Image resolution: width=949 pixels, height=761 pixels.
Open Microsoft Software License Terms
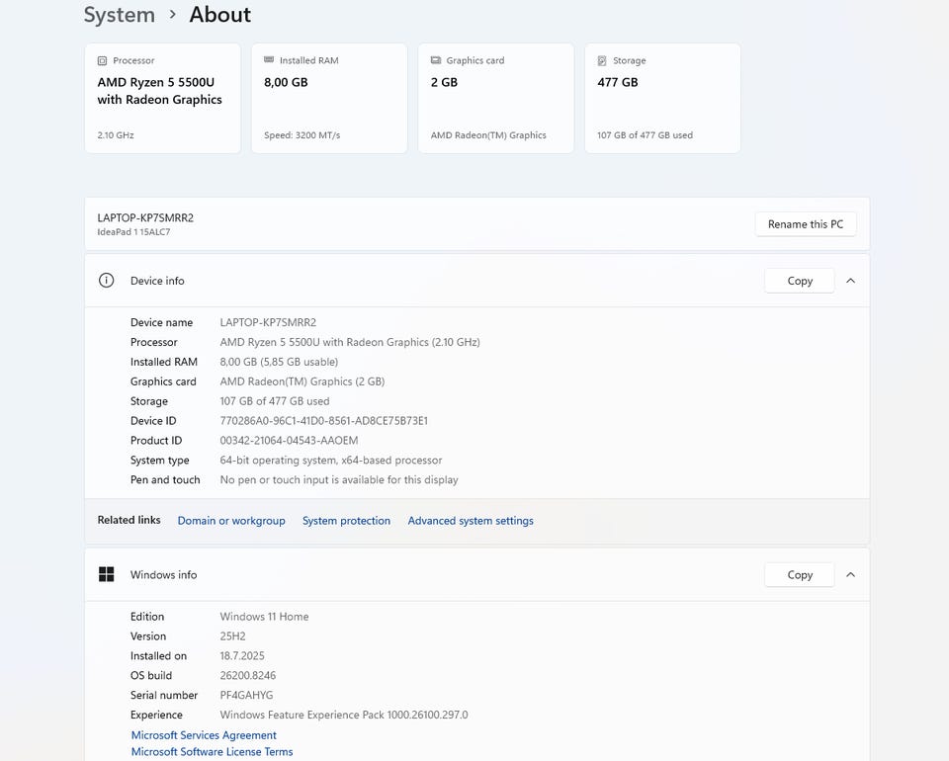tap(212, 751)
